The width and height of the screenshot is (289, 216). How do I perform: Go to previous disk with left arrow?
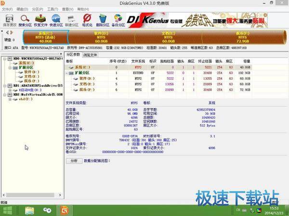tap(7, 33)
